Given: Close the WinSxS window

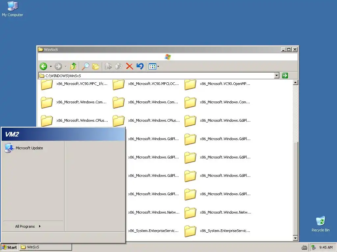Looking at the screenshot, I should (x=295, y=50).
